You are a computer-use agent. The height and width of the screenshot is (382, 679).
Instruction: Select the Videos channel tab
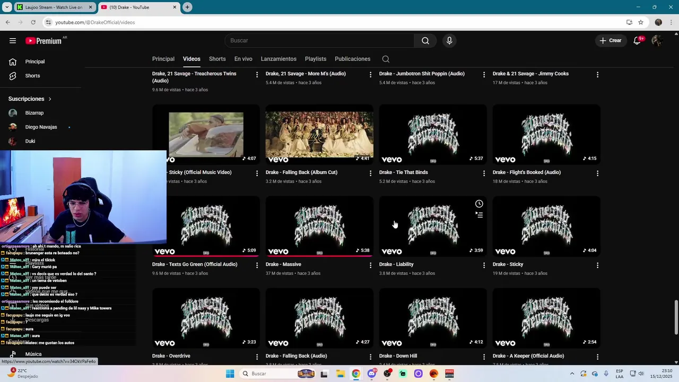tap(191, 59)
